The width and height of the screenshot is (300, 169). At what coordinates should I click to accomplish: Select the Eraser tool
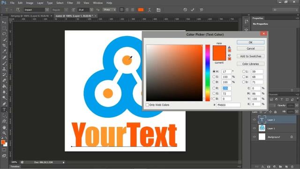(4, 80)
